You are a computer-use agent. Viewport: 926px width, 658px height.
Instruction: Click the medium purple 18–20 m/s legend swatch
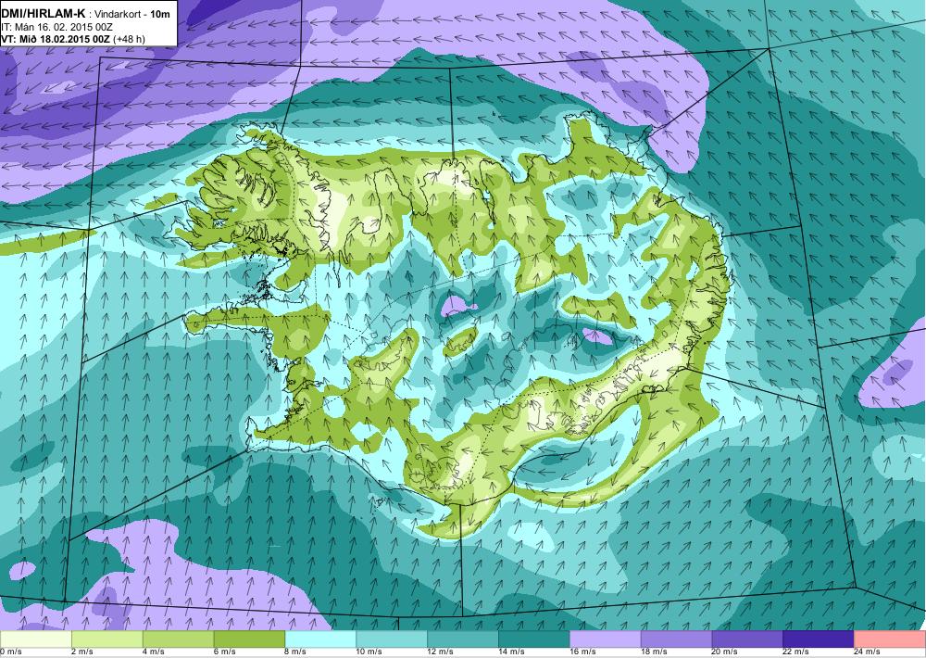pos(676,639)
